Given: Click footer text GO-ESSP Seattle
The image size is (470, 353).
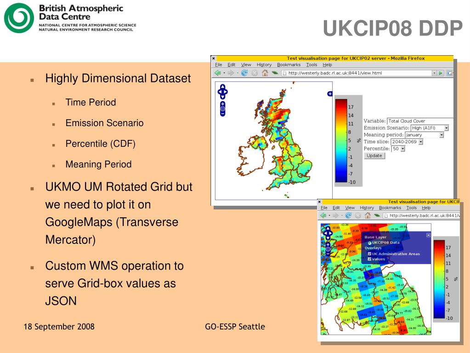Looking at the screenshot, I should (235, 327).
